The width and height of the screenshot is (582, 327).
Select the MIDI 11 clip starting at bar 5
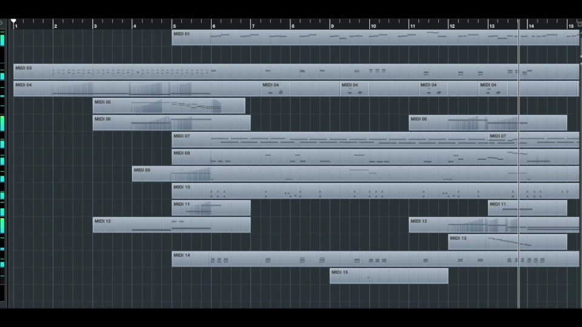click(211, 208)
